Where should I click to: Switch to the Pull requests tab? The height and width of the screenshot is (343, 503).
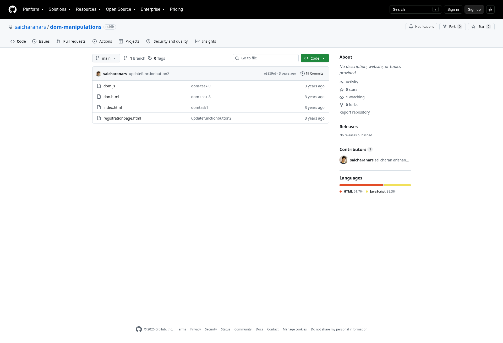coord(71,41)
